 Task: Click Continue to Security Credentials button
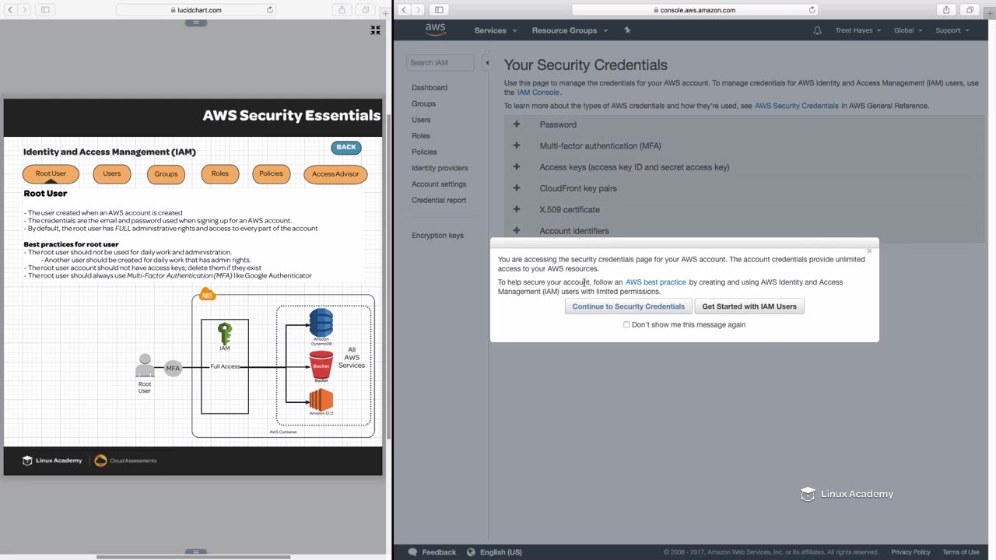[x=628, y=306]
